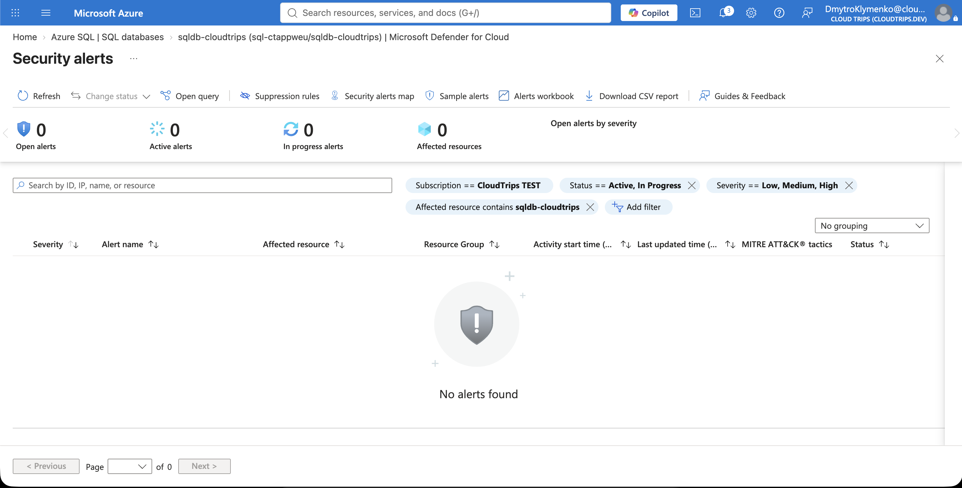Image resolution: width=962 pixels, height=488 pixels.
Task: Refresh the alerts list
Action: (x=39, y=96)
